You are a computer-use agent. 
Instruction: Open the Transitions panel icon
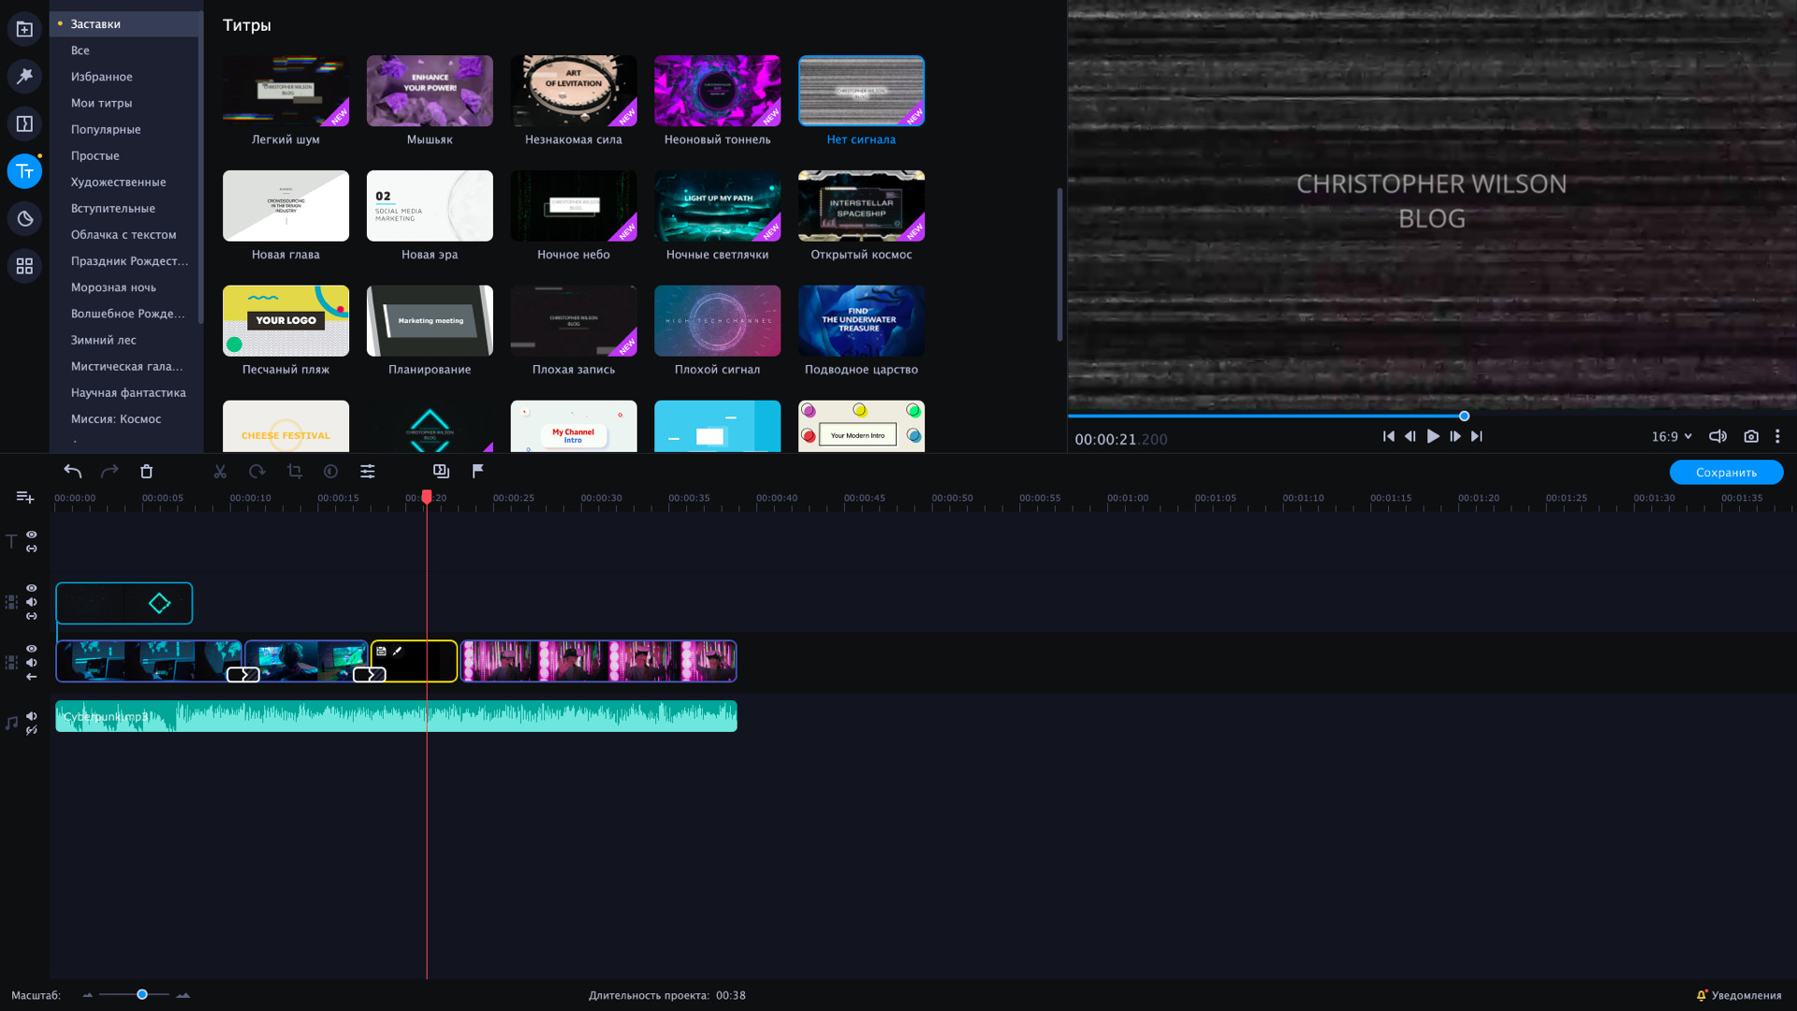click(x=24, y=124)
